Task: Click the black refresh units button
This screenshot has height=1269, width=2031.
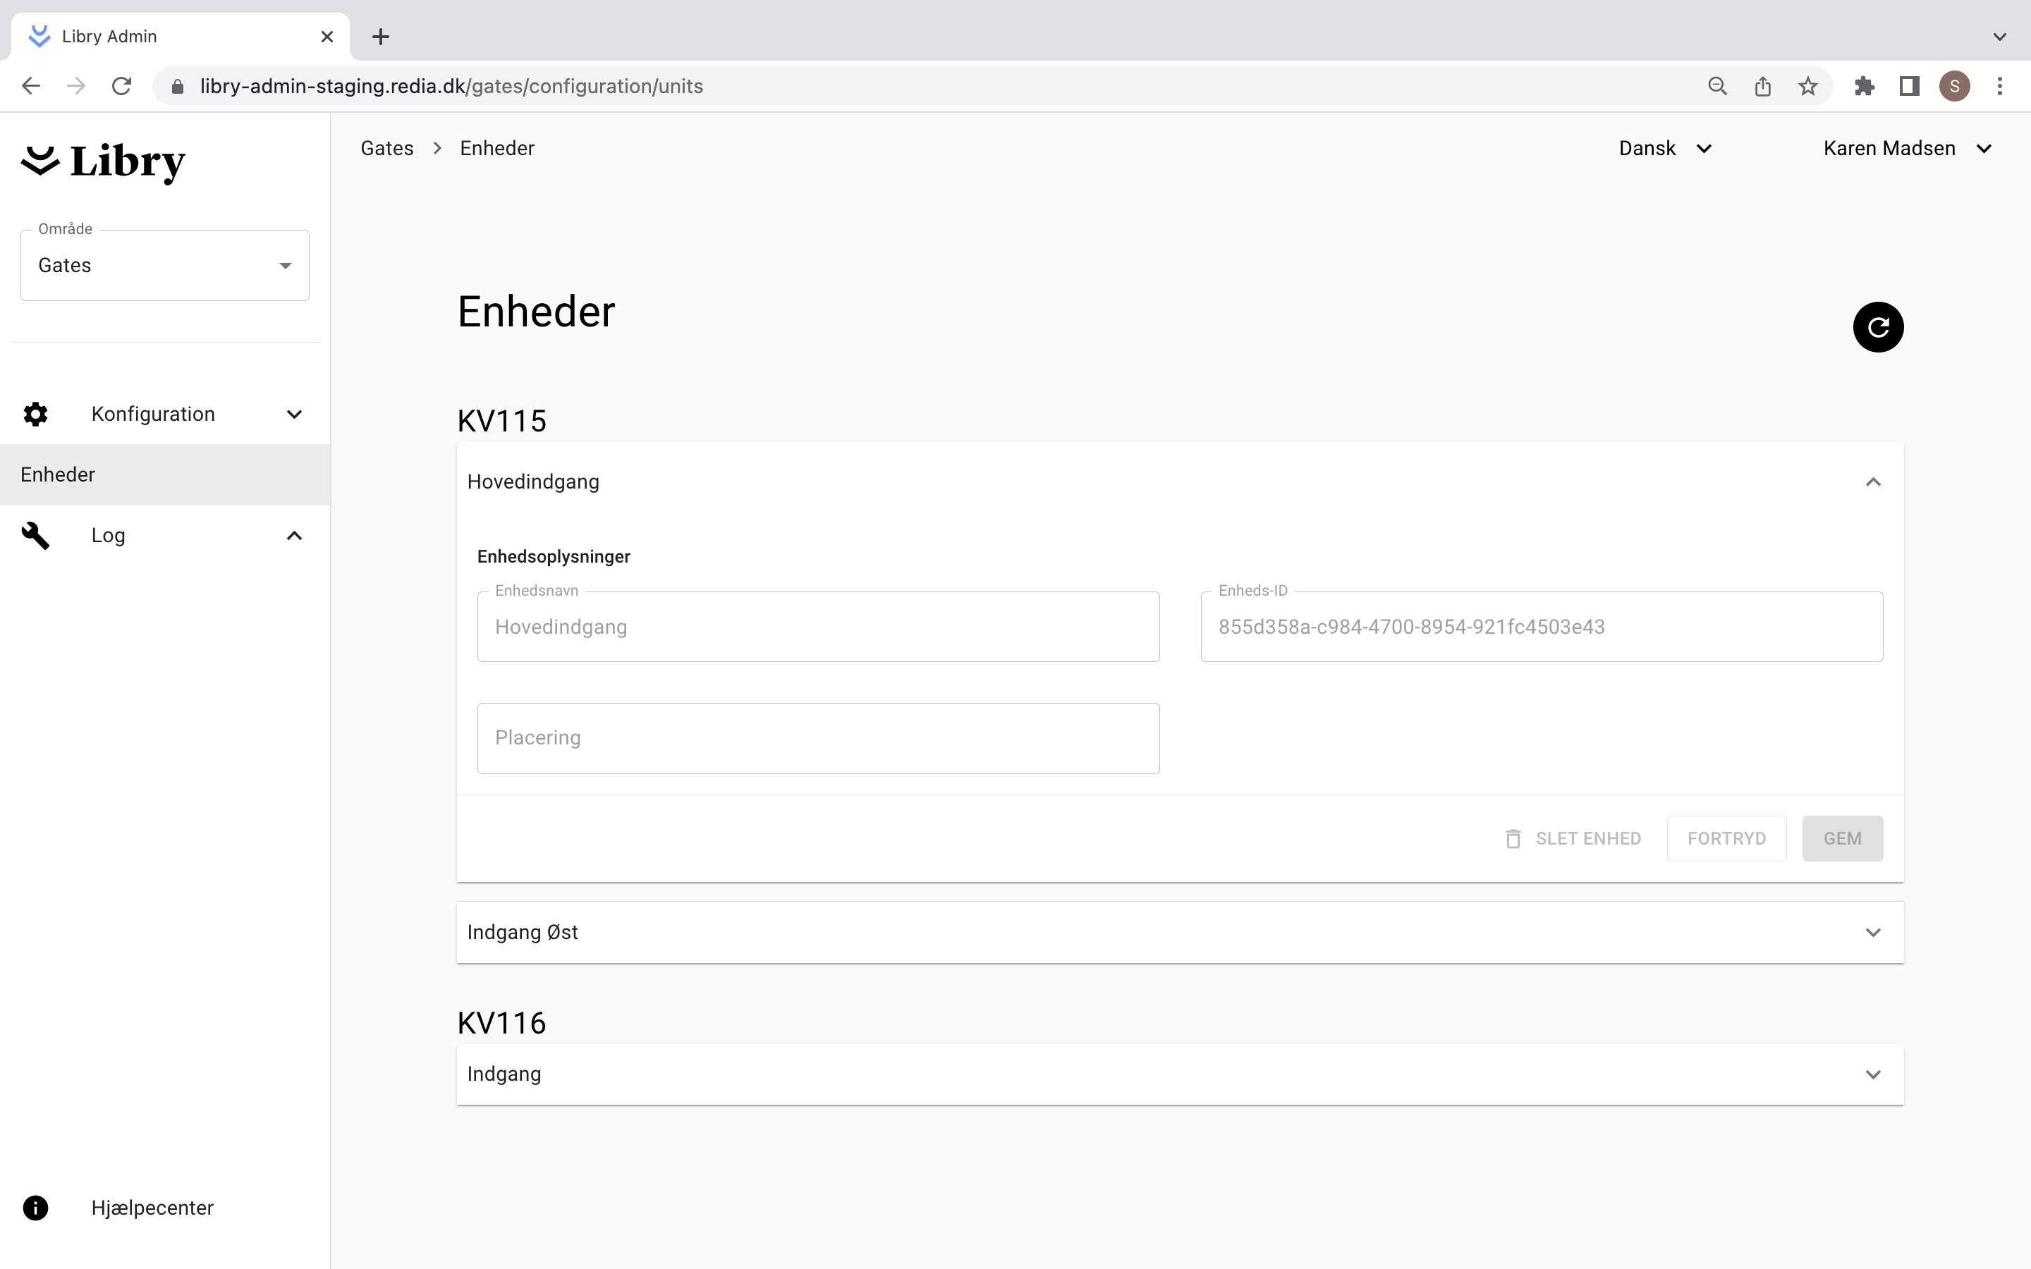Action: [1877, 327]
